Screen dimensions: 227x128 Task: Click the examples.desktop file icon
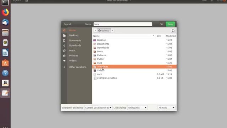[x=95, y=78]
